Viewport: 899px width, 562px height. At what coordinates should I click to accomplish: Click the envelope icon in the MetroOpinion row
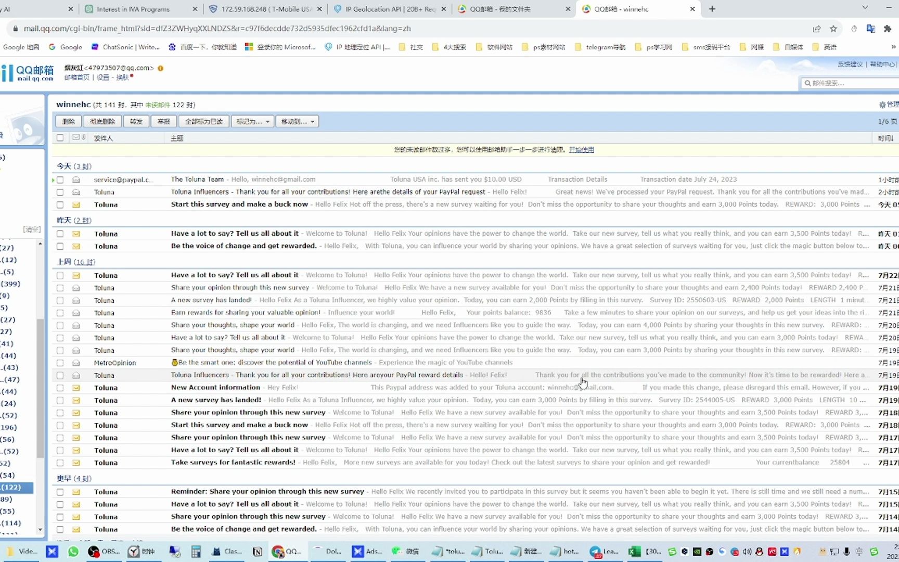coord(76,363)
